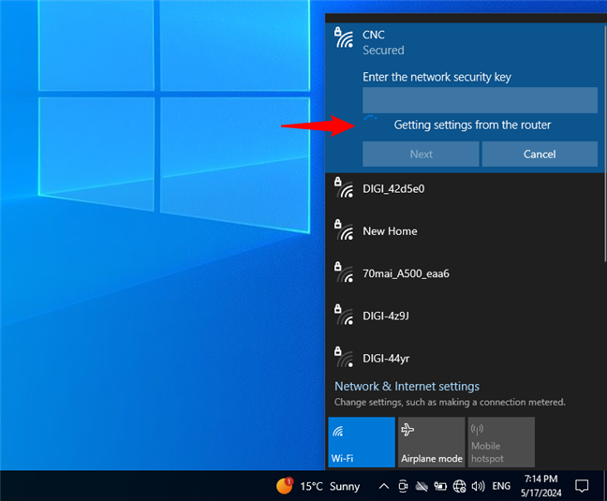
Task: Click the CNC network name
Action: (374, 35)
